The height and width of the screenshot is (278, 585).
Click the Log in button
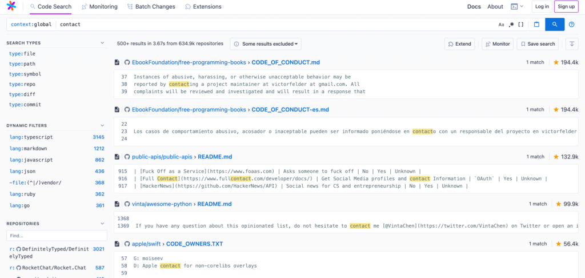point(542,6)
